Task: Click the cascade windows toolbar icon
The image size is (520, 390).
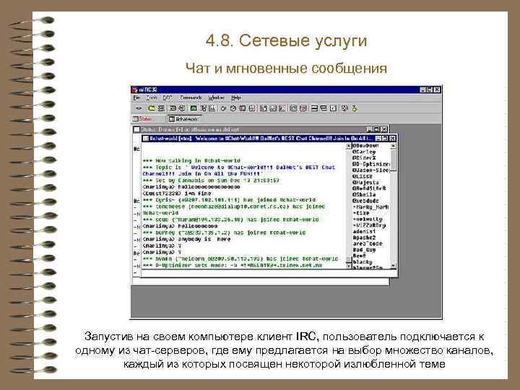Action: coord(324,108)
